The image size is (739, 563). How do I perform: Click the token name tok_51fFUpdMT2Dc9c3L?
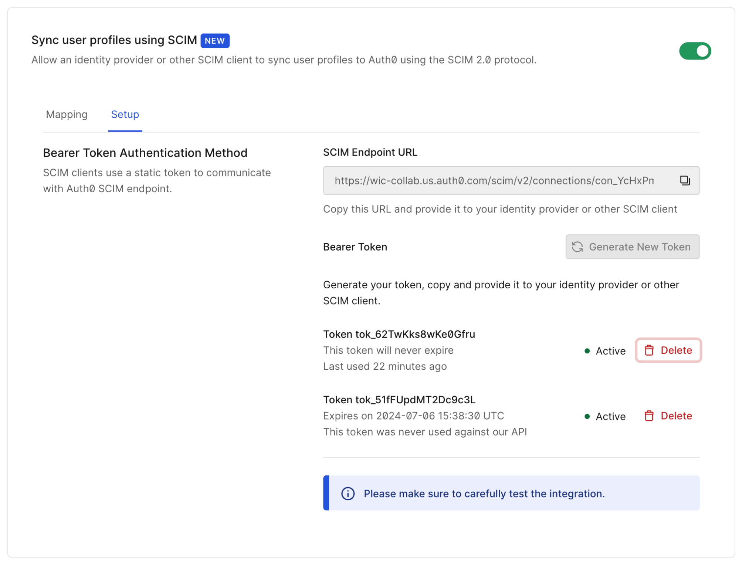(399, 400)
